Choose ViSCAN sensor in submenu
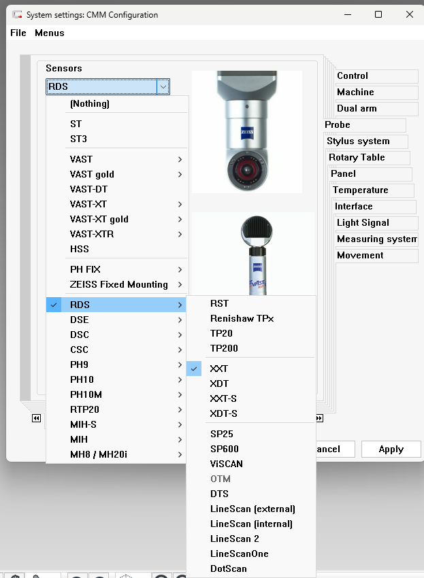This screenshot has width=424, height=578. pyautogui.click(x=227, y=464)
